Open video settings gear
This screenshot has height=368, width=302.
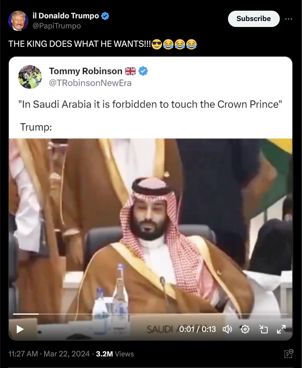245,329
